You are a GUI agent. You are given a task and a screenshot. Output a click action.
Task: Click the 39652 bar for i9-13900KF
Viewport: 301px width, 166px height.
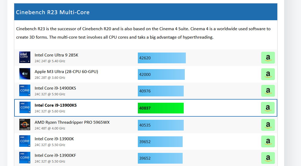160,158
